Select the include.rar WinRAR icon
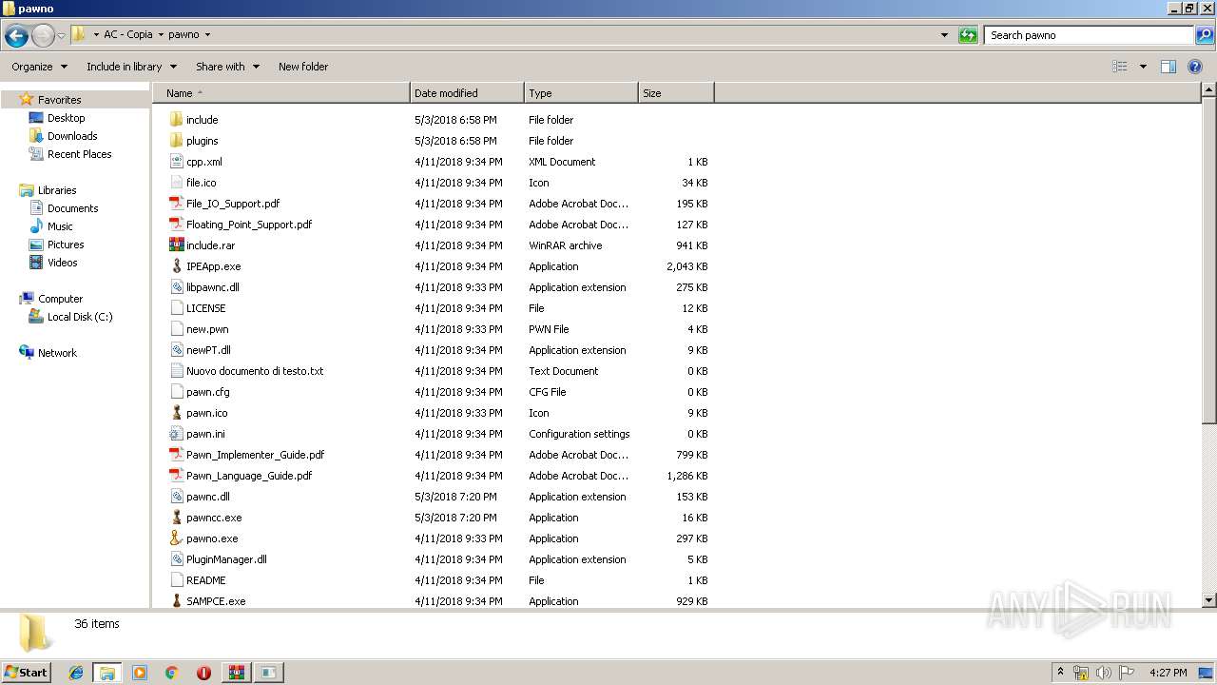 coord(176,245)
